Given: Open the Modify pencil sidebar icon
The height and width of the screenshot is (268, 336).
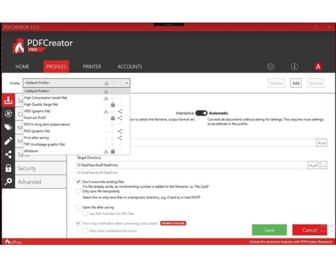Looking at the screenshot, I should (x=8, y=141).
